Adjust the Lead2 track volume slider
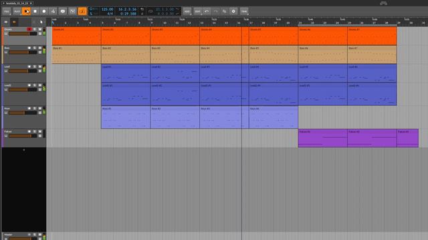This screenshot has width=428, height=240. (23, 89)
